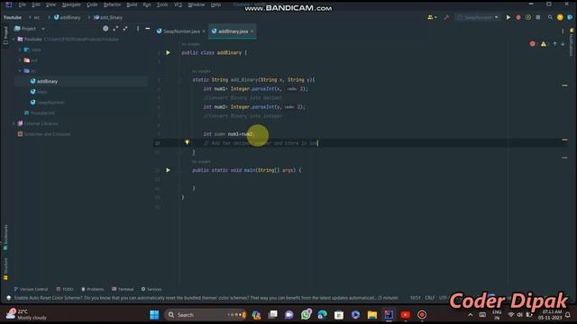Toggle the Project tool window stripe button

[x=5, y=35]
